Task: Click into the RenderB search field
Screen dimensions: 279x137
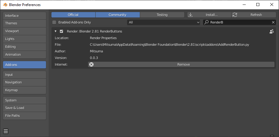Action: click(x=239, y=22)
